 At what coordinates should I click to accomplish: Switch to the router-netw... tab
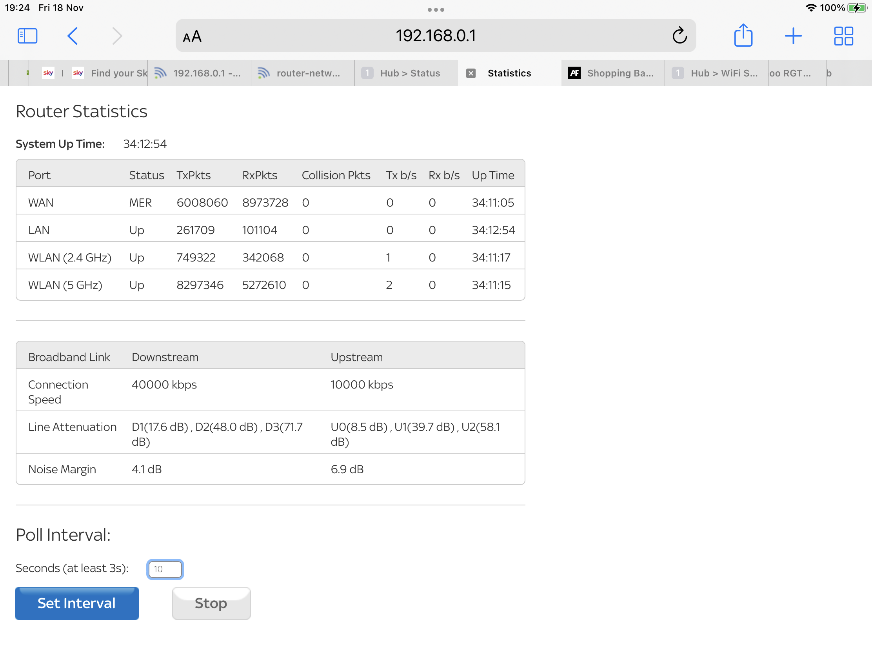point(303,73)
